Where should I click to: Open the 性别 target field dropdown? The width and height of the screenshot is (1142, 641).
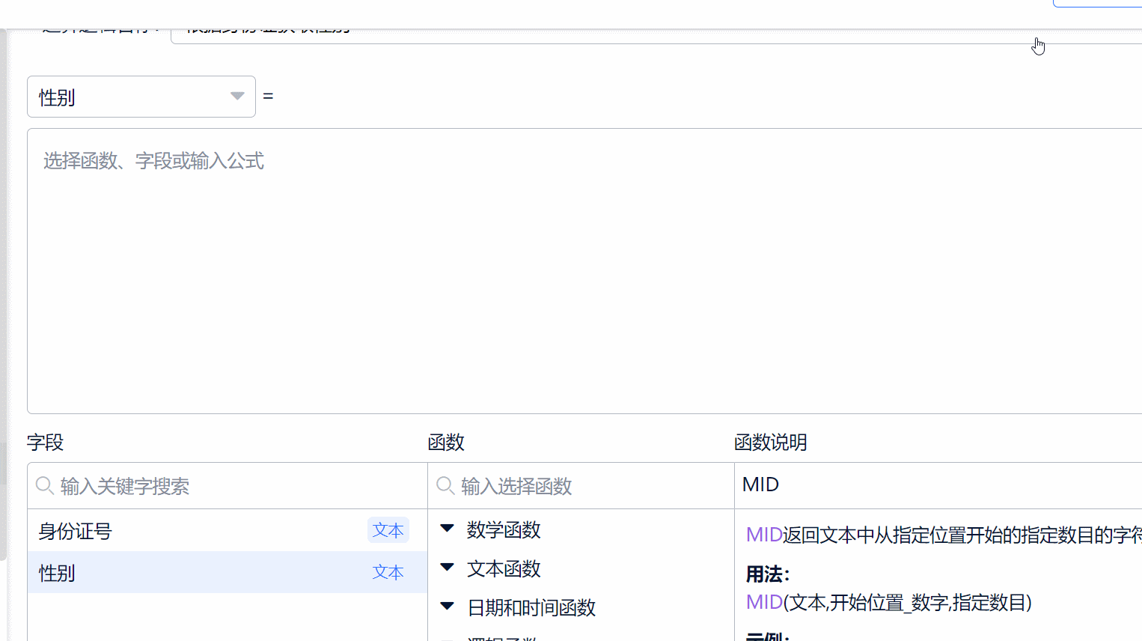(141, 97)
